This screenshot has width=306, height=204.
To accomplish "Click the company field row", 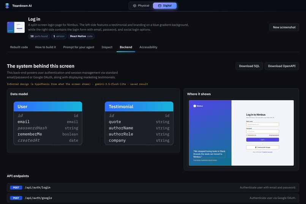I will coord(139,141).
